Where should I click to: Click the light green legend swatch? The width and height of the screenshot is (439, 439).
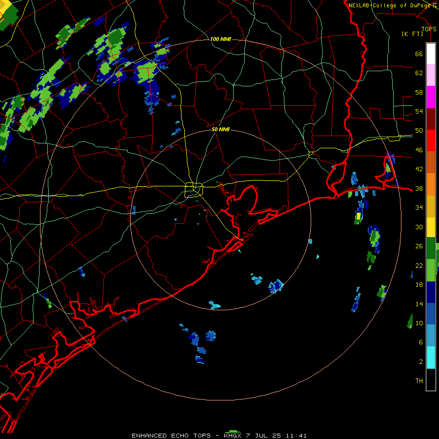point(431,270)
